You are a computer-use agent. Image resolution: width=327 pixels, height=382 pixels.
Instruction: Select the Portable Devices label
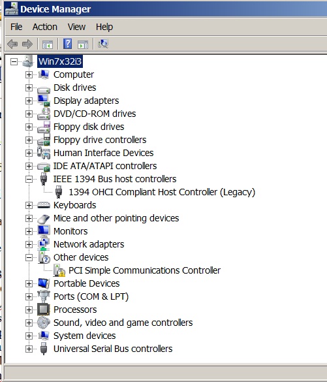[86, 283]
